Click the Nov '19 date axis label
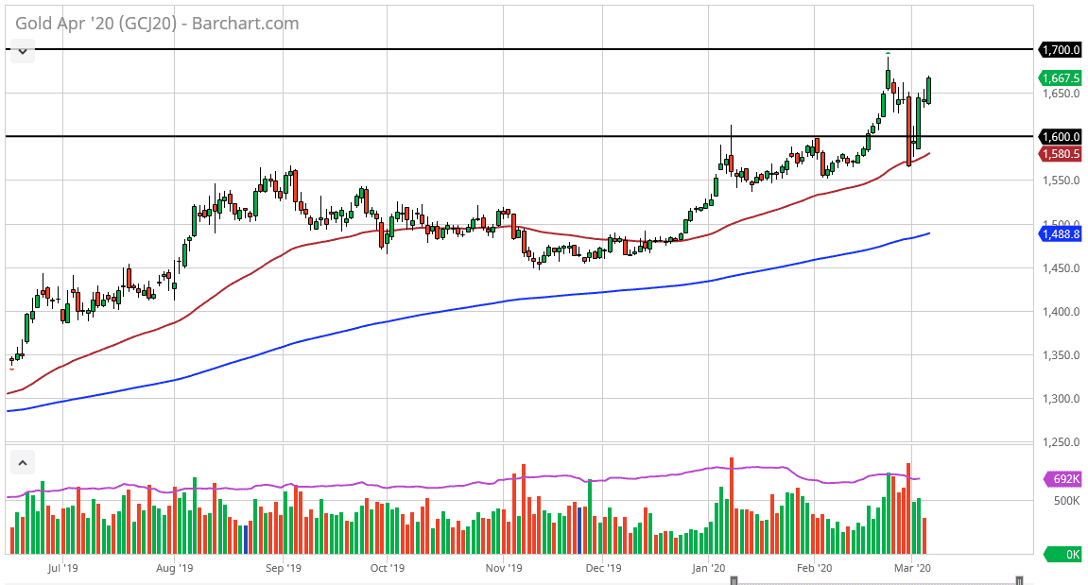The width and height of the screenshot is (1088, 585). pos(504,568)
